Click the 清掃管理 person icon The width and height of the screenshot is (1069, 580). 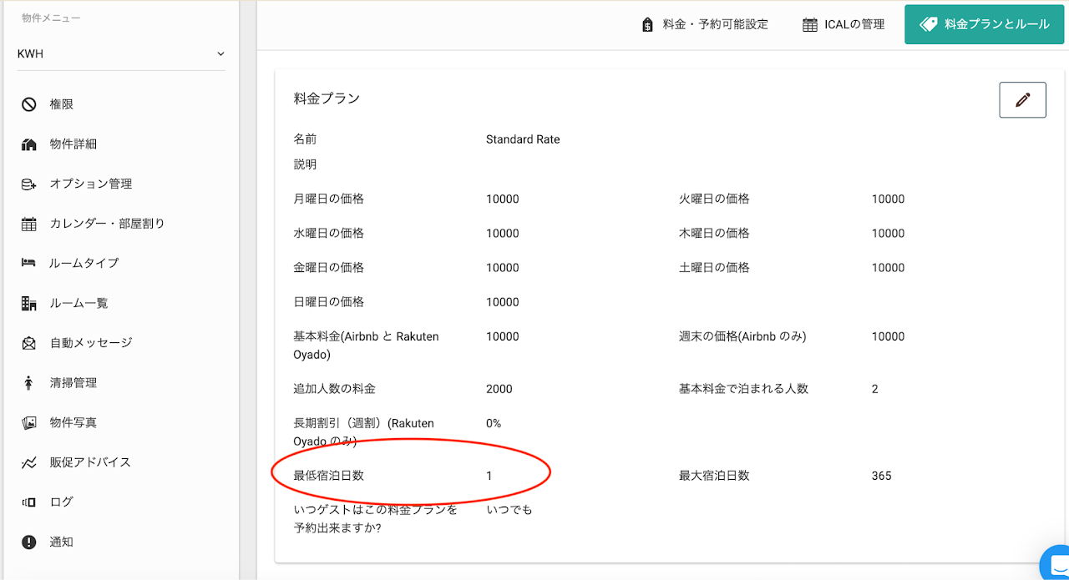(29, 383)
